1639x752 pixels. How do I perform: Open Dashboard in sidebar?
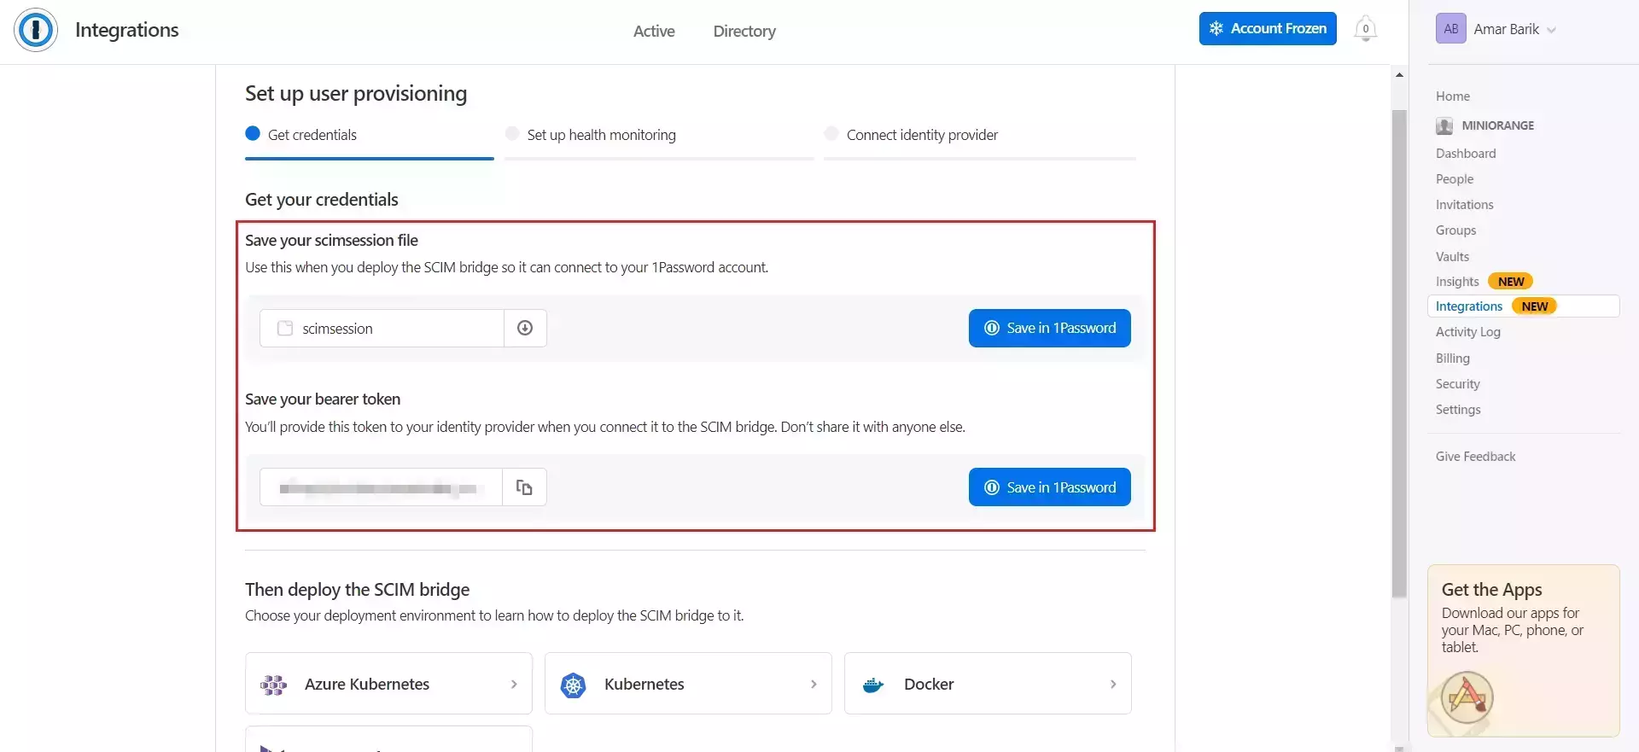pos(1466,154)
